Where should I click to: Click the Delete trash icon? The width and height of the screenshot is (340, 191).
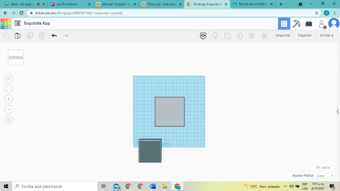click(x=42, y=35)
